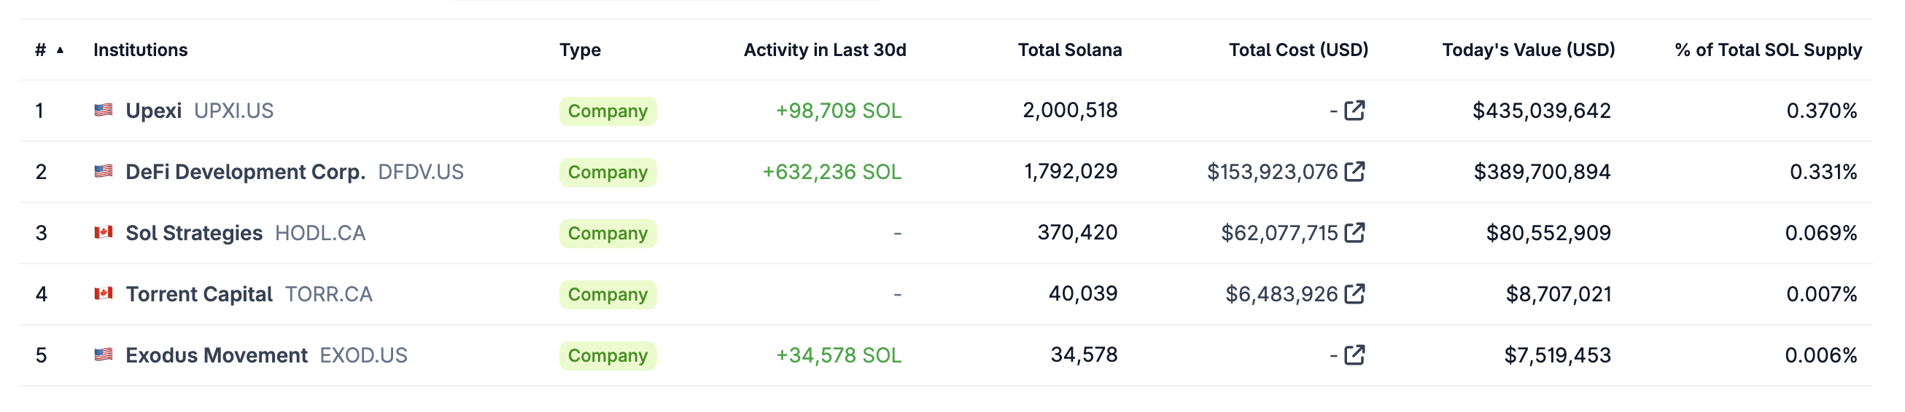Open the Upexi institution link

click(154, 111)
